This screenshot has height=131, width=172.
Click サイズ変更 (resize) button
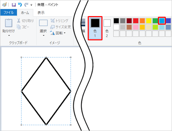click(61, 27)
